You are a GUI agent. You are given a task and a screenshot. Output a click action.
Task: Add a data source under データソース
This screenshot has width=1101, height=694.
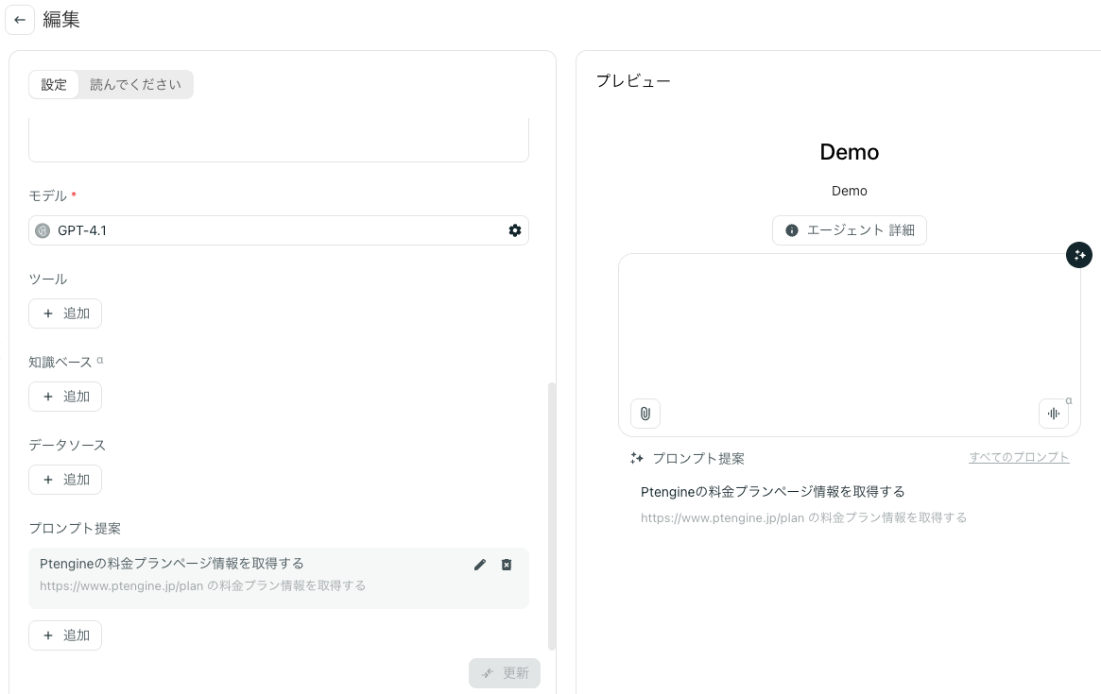[65, 480]
